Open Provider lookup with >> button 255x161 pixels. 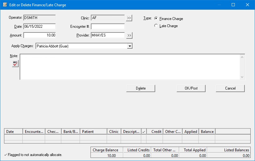pyautogui.click(x=129, y=35)
